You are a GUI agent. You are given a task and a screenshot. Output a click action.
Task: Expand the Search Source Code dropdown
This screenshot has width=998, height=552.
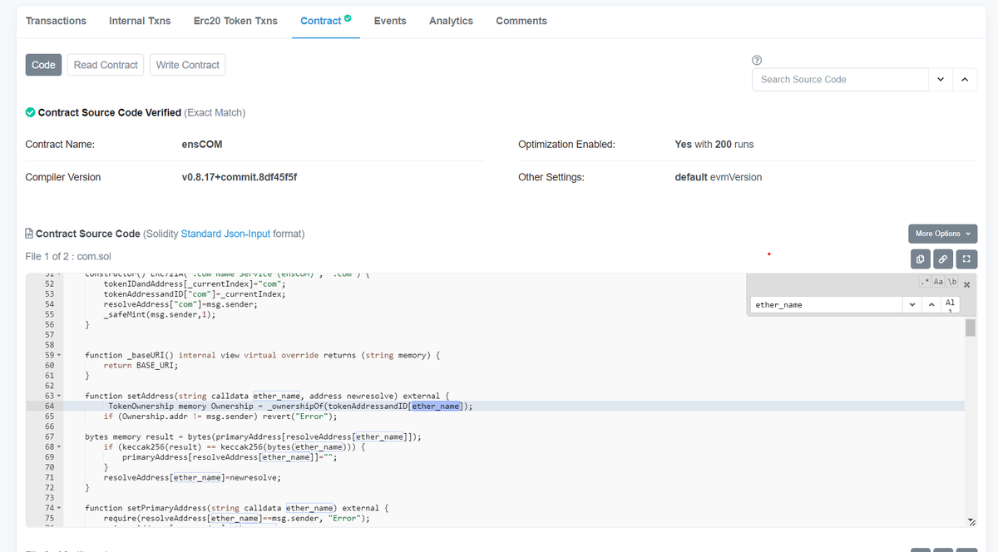point(941,79)
